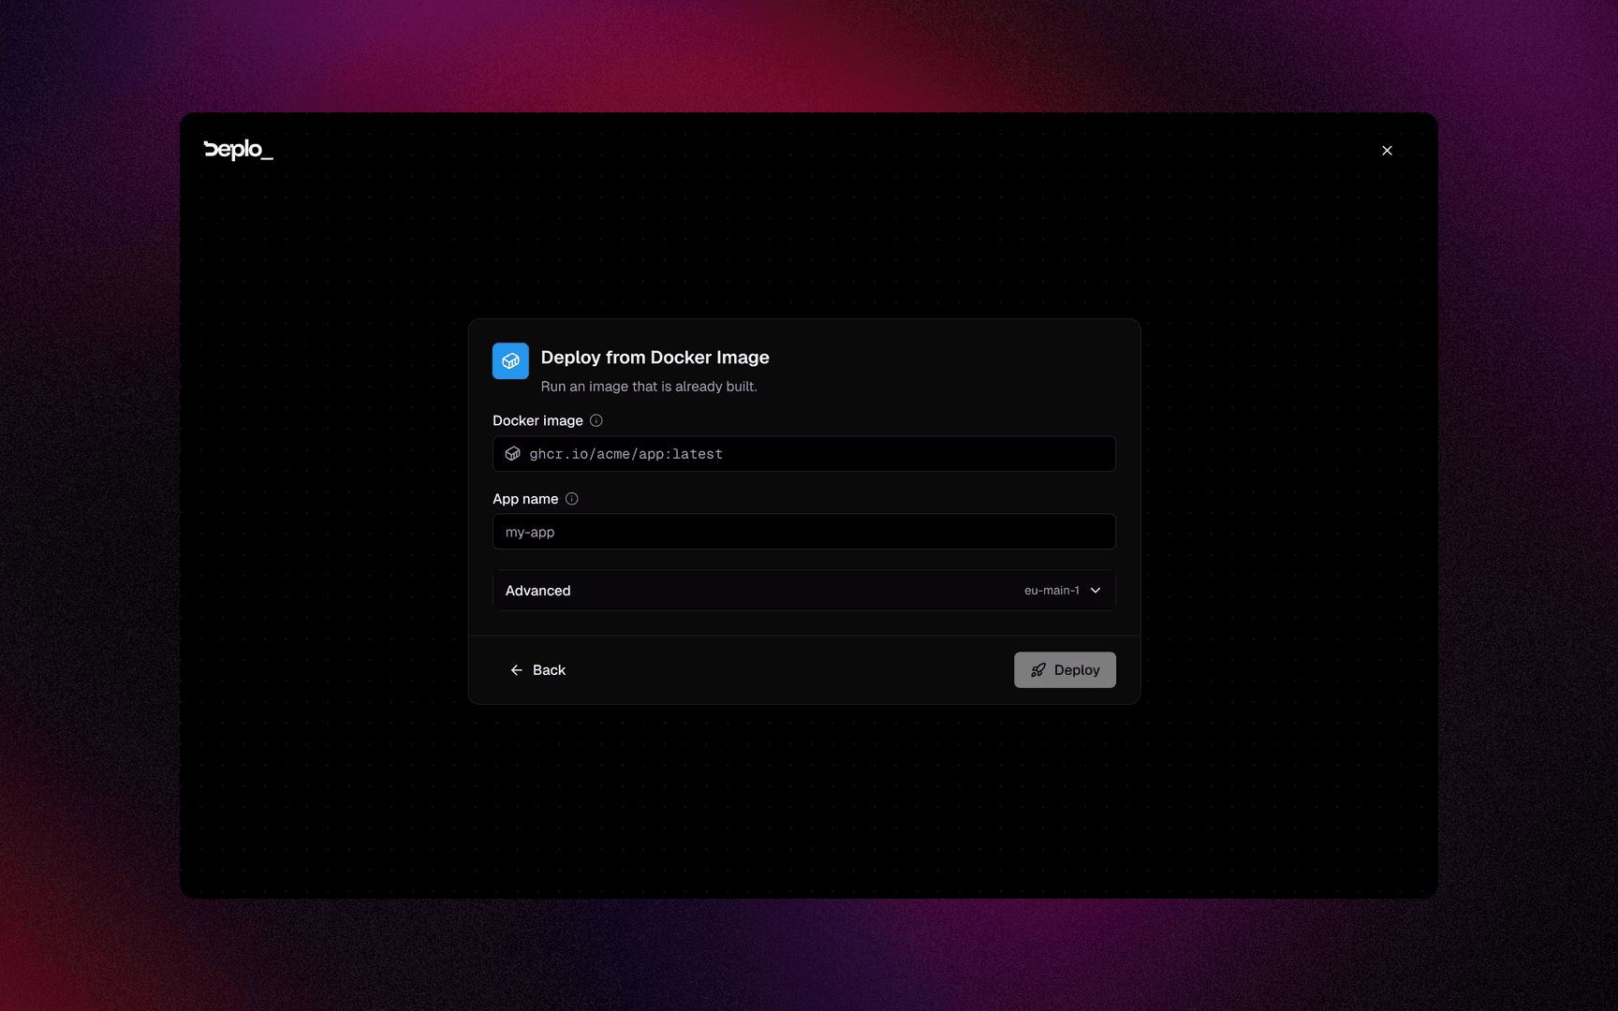The height and width of the screenshot is (1011, 1618).
Task: Focus the Docker image input field
Action: 804,454
